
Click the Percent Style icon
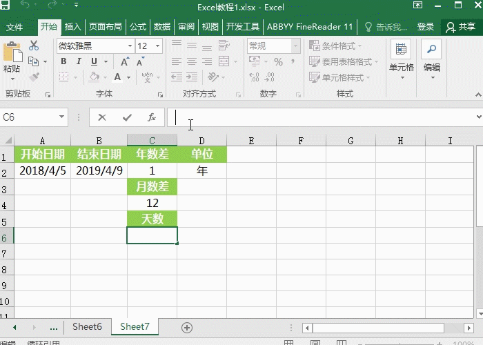click(278, 62)
